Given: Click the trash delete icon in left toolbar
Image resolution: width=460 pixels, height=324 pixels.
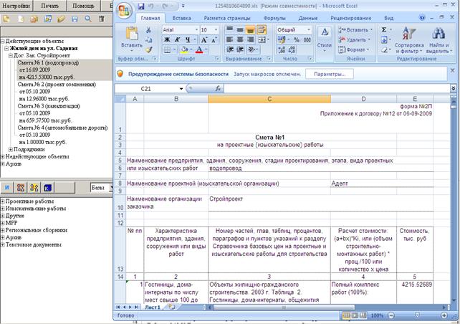Looking at the screenshot, I should (102, 19).
